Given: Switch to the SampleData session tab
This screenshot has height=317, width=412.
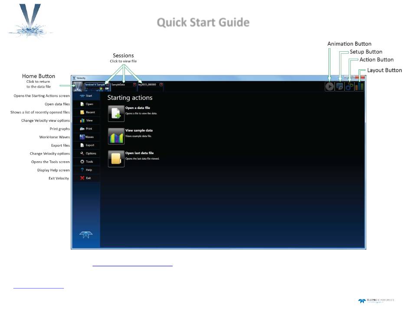Looking at the screenshot, I should (124, 87).
